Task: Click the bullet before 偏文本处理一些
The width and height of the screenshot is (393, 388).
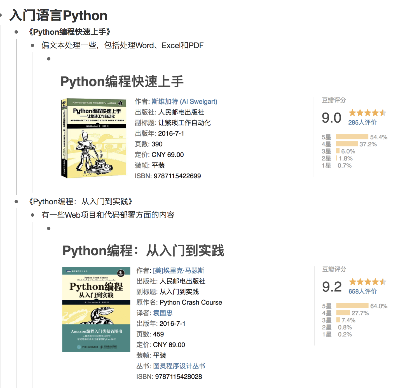Action: (x=32, y=45)
